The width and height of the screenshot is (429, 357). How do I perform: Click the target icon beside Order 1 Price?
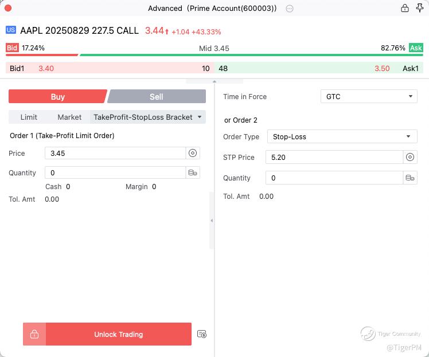pos(193,153)
